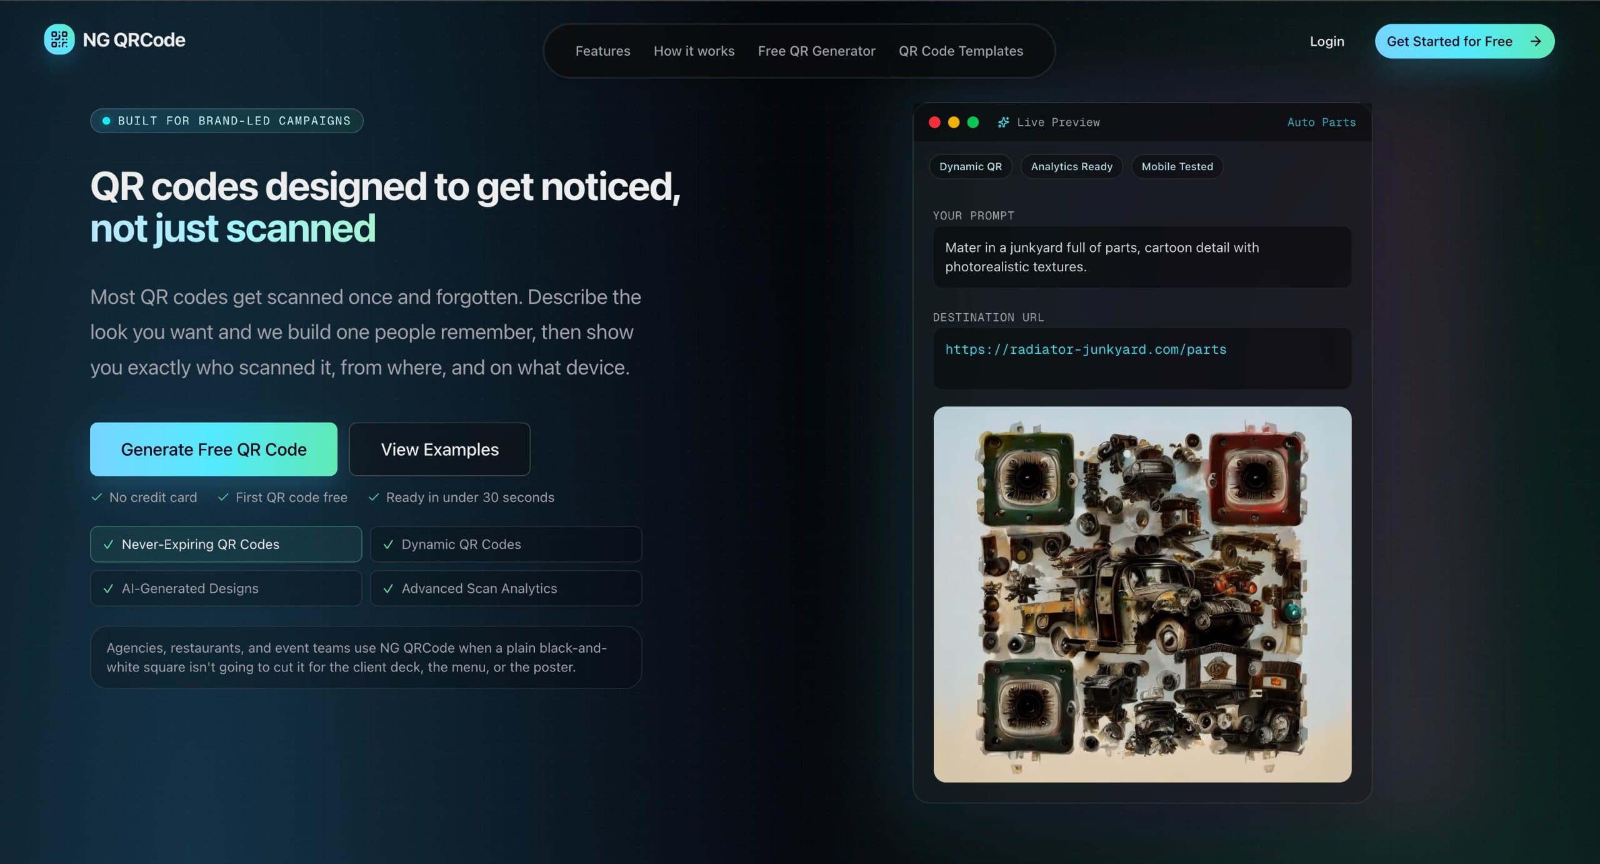Click the Destination URL field
The width and height of the screenshot is (1600, 864).
coord(1142,358)
